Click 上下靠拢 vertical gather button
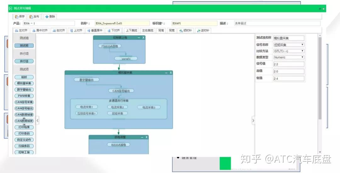This screenshot has width=340, height=173. coord(132,30)
